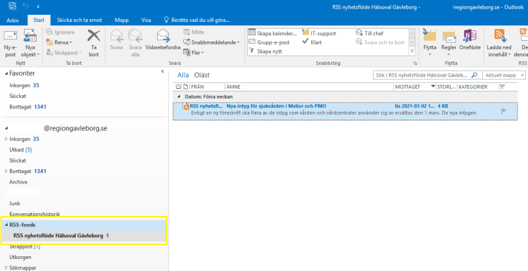Collapse the Favoriter section

[x=6, y=73]
